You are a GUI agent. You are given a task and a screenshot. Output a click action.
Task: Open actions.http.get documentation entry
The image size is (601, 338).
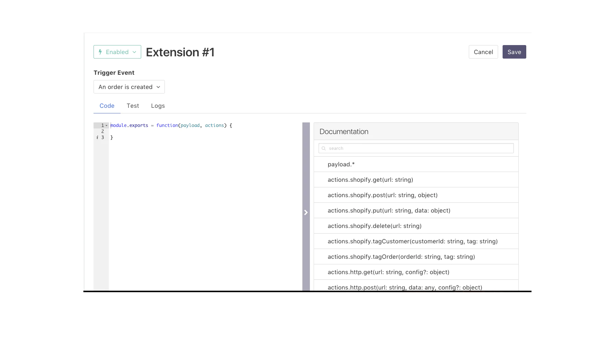tap(416, 272)
